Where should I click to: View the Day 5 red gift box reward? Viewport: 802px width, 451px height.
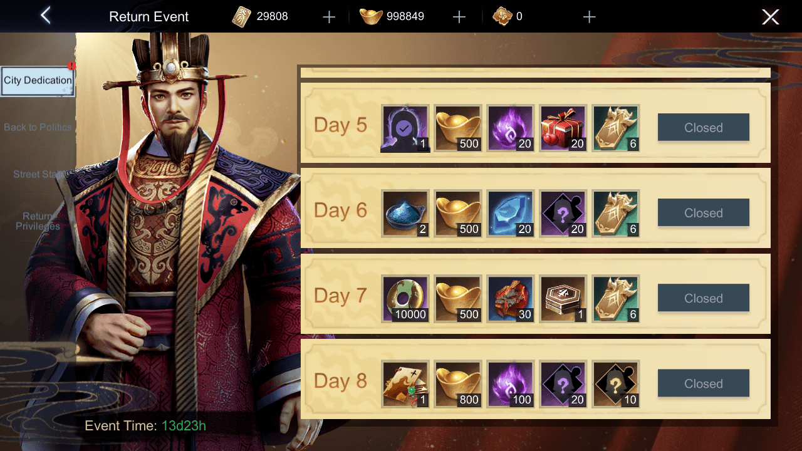coord(563,128)
